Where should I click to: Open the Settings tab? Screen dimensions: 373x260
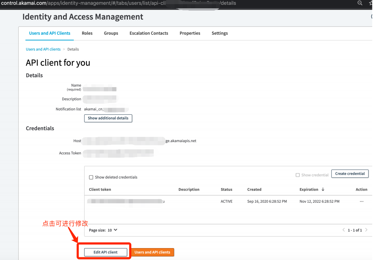(x=220, y=33)
